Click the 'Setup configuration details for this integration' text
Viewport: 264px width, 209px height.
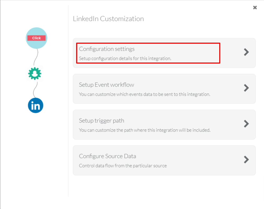125,58
